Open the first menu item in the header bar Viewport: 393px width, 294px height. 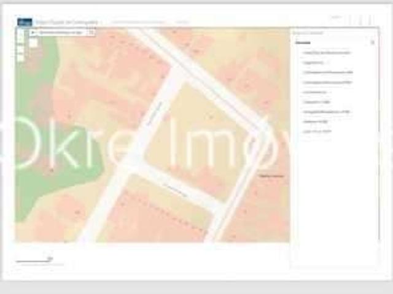pyautogui.click(x=138, y=22)
